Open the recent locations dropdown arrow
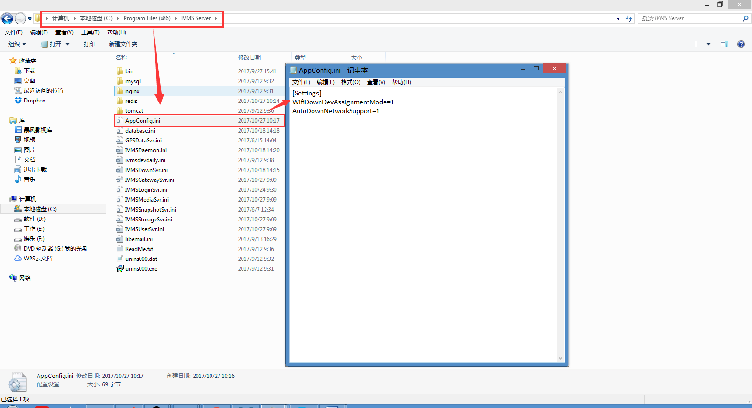The height and width of the screenshot is (408, 752). click(30, 19)
